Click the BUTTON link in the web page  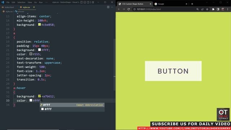pos(173,71)
